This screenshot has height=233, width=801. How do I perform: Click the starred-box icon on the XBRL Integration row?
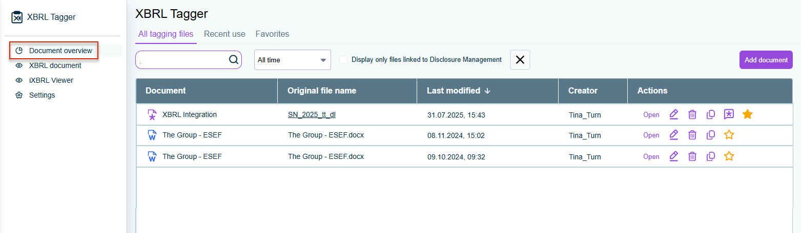coord(729,114)
